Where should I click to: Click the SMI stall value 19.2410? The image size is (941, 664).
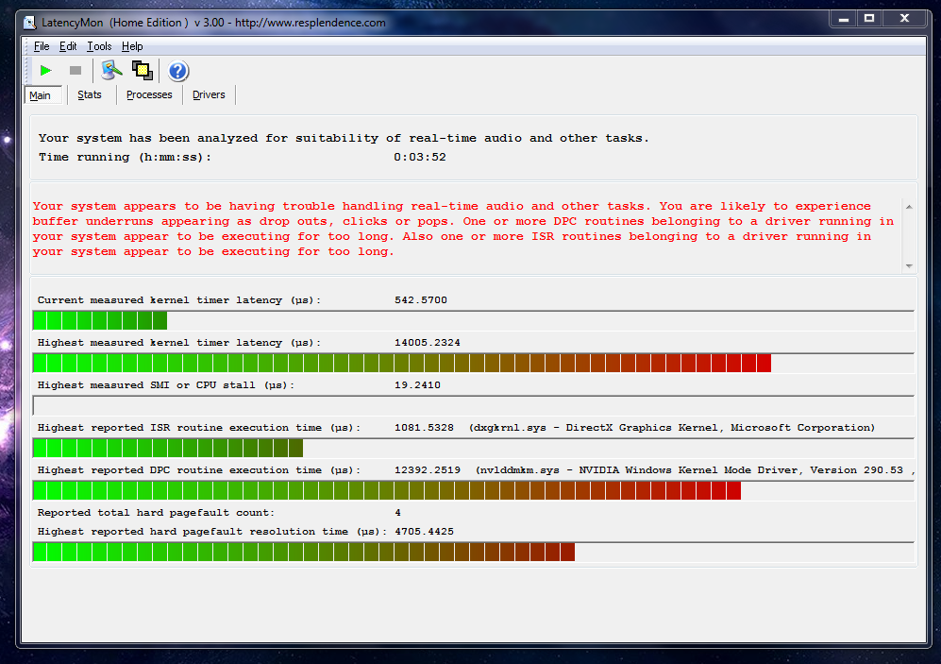click(417, 385)
